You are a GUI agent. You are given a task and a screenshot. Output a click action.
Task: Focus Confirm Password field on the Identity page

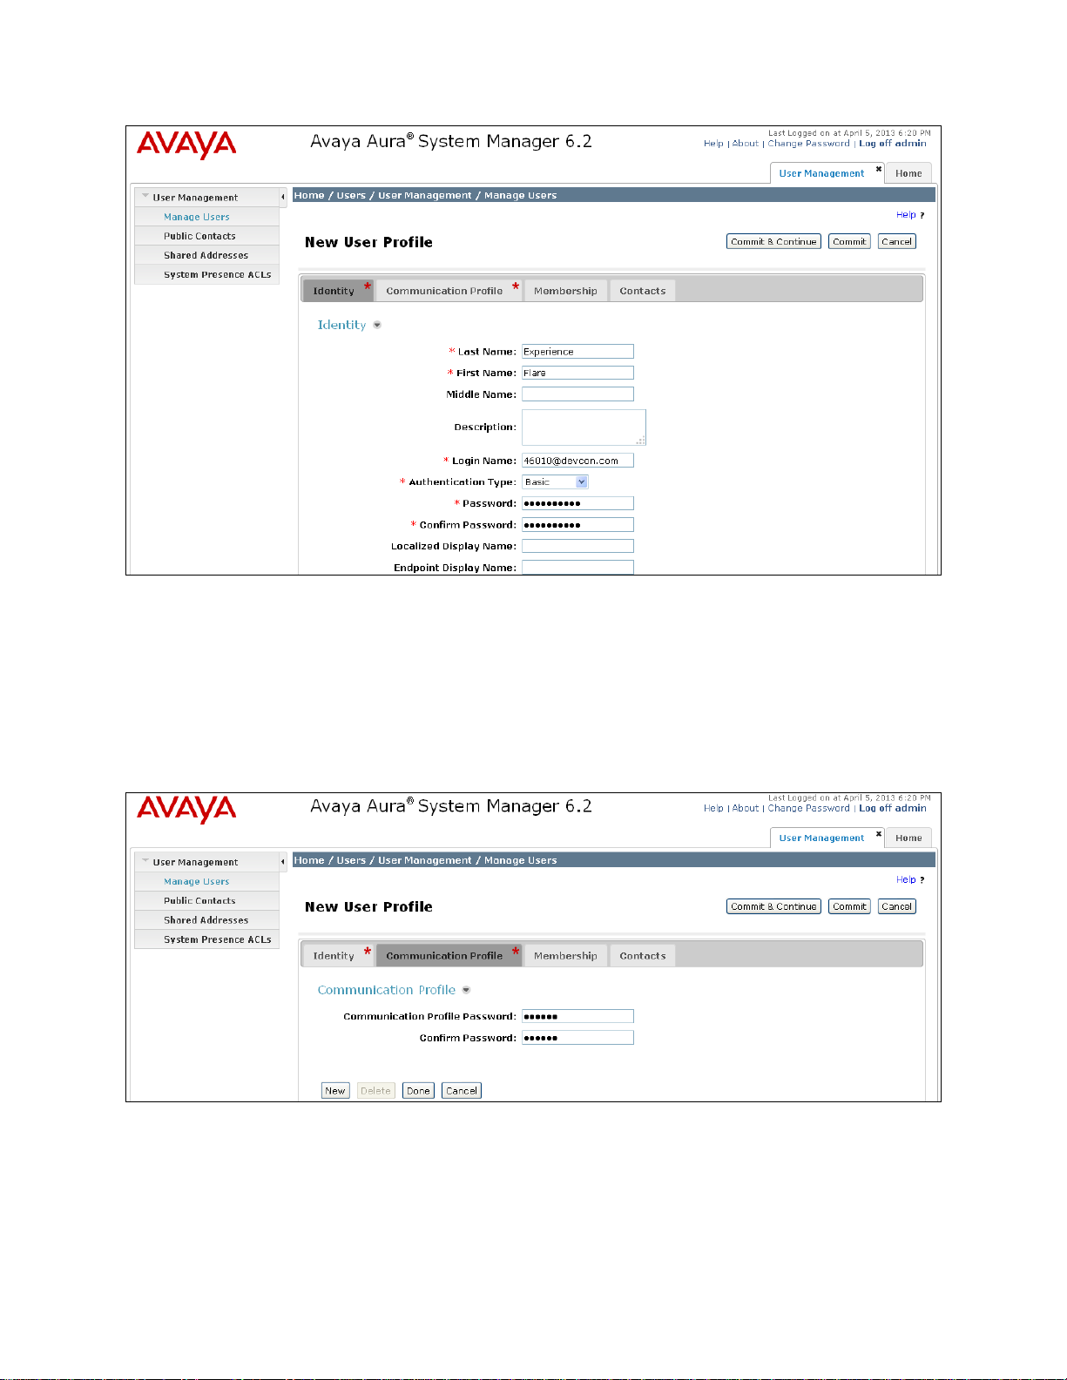tap(577, 525)
